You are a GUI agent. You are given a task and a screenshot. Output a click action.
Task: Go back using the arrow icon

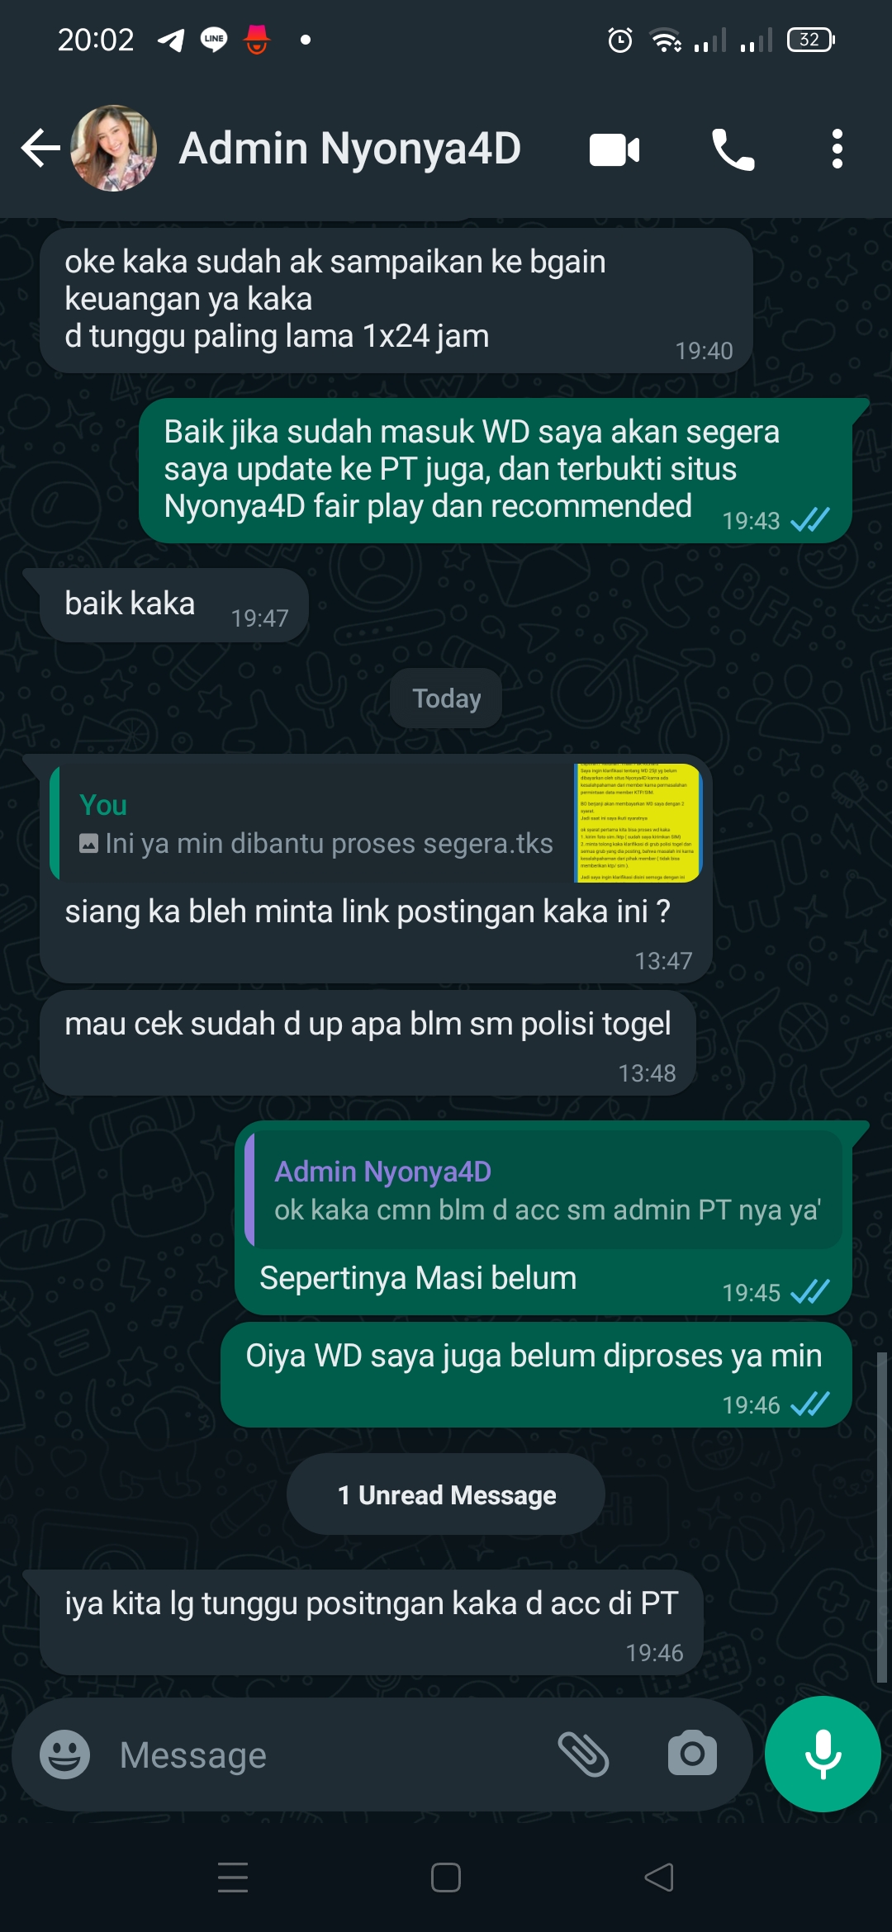pyautogui.click(x=40, y=149)
